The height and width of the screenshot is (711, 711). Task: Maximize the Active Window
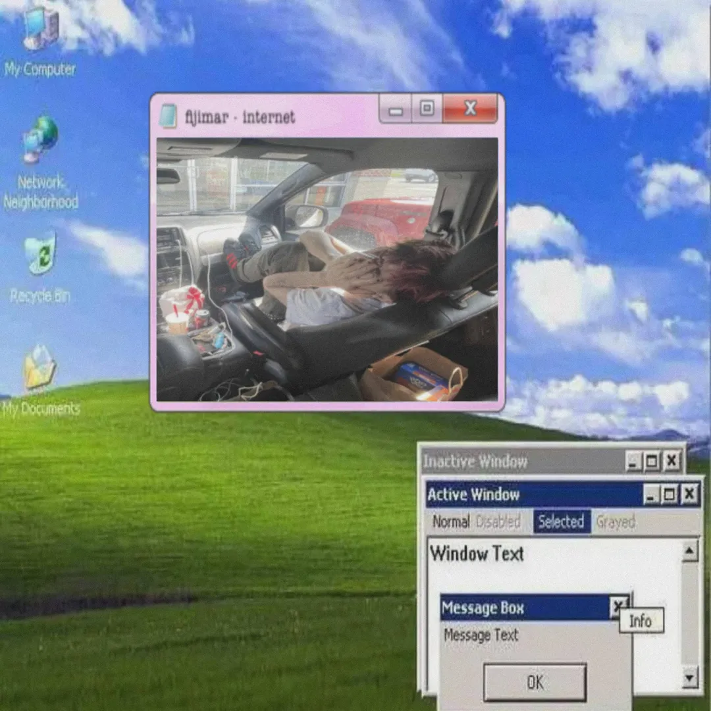pos(670,494)
